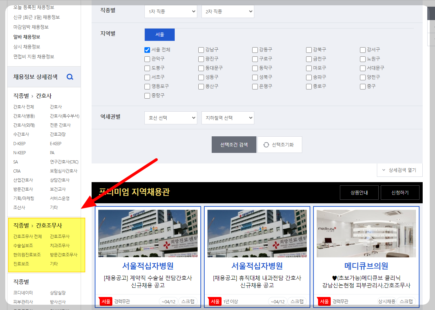Open 면접비 지원 채용정보 menu item
The width and height of the screenshot is (435, 310).
point(34,57)
